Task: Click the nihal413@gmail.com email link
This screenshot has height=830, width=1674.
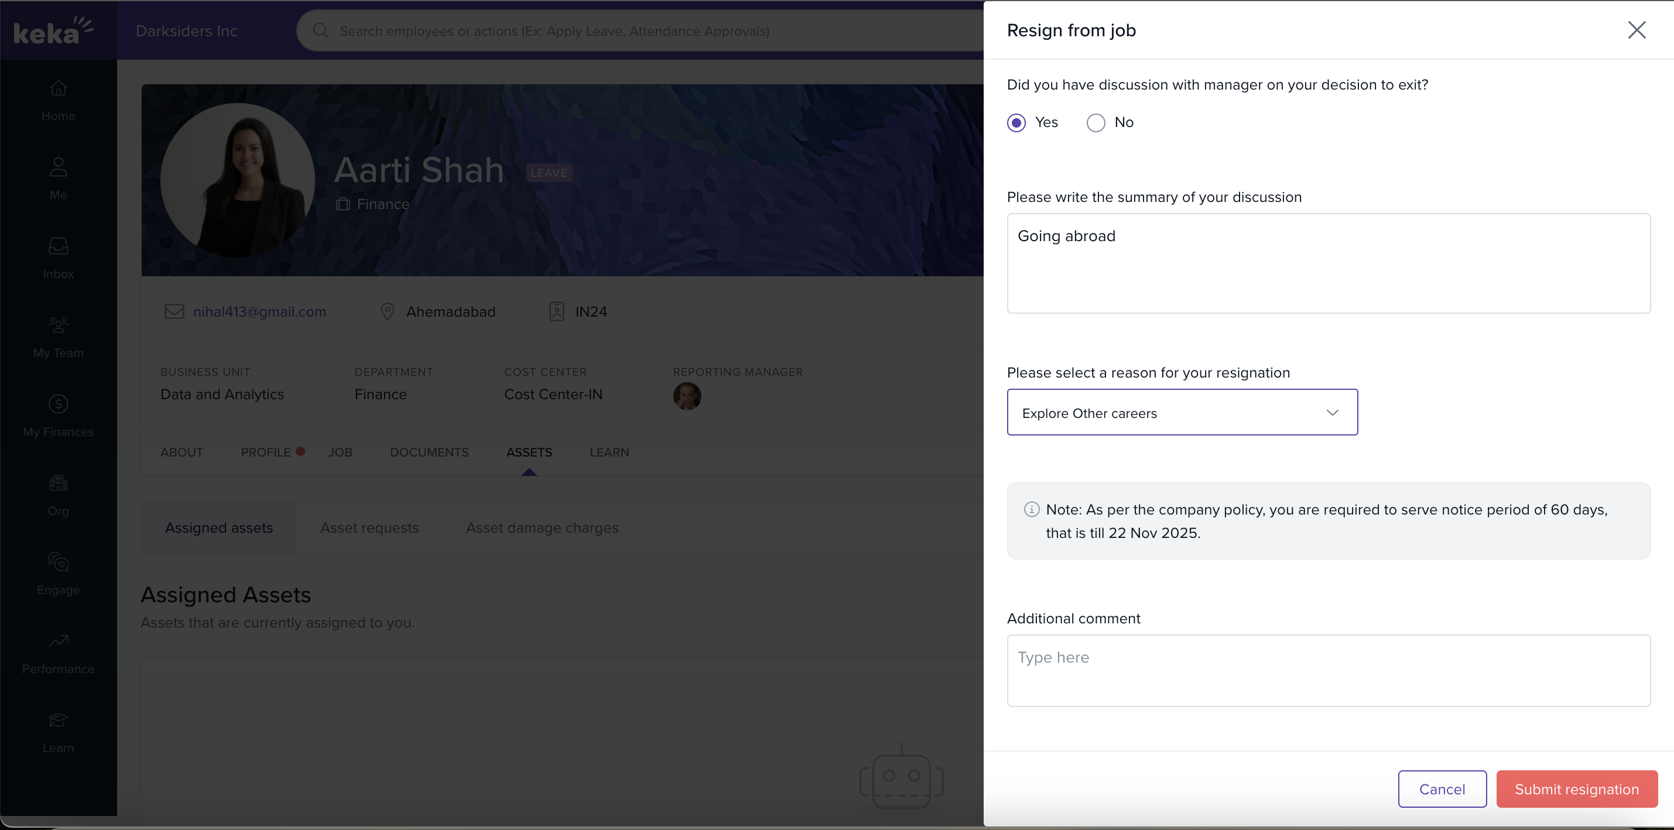Action: point(259,312)
